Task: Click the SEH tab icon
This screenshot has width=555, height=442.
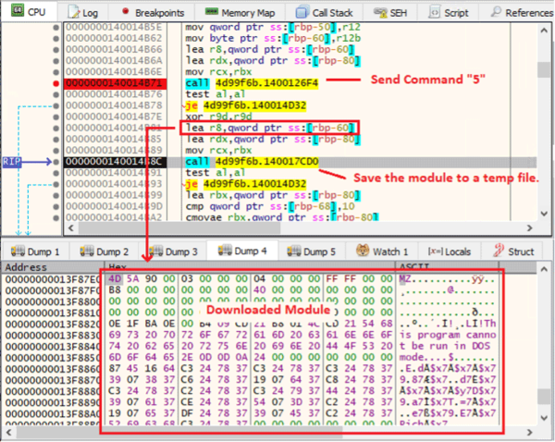Action: pos(380,12)
